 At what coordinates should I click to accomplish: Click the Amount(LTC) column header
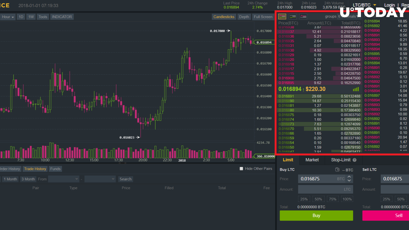319,23
